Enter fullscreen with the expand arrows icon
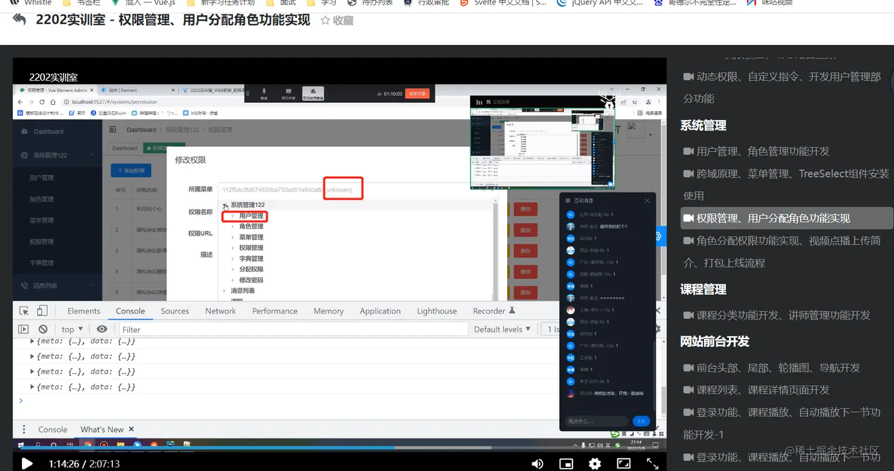Image resolution: width=894 pixels, height=471 pixels. (653, 464)
